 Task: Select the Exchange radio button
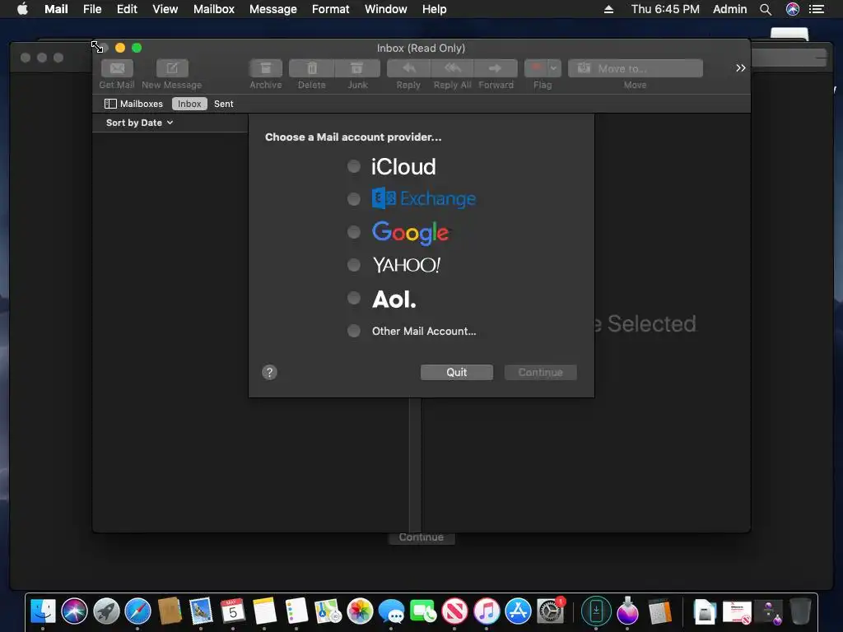point(354,199)
